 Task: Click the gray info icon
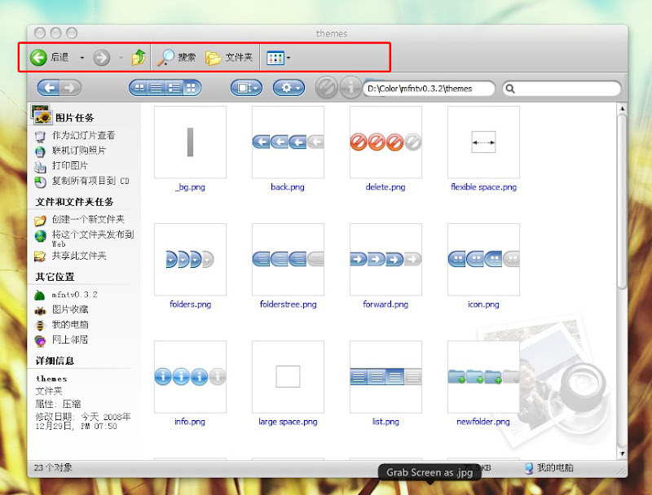click(x=350, y=87)
